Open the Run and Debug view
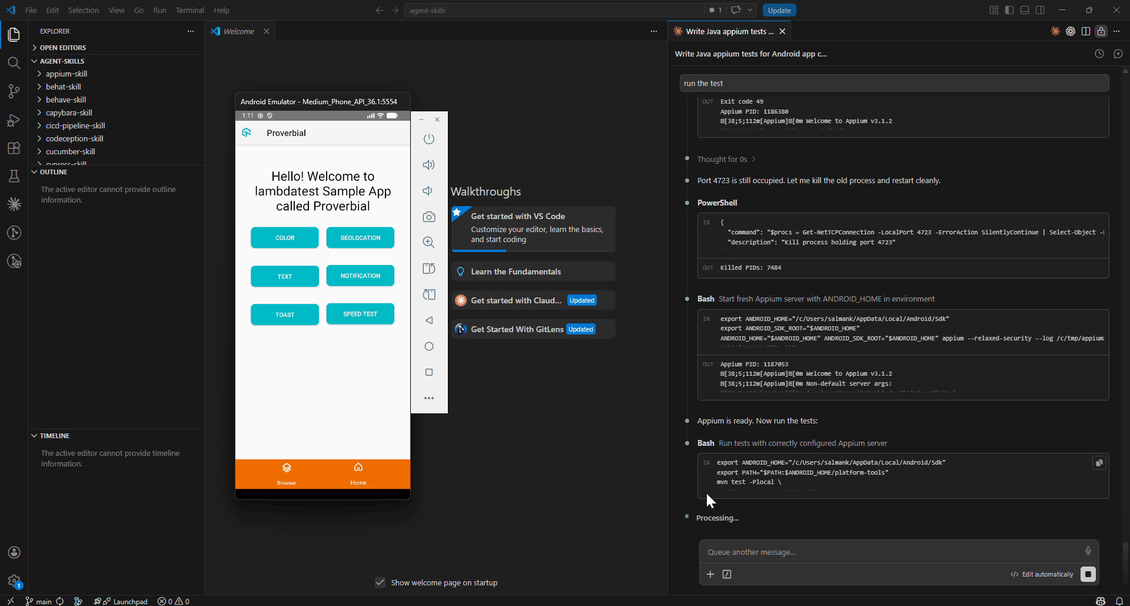Screen dimensions: 1130x606 click(x=14, y=120)
